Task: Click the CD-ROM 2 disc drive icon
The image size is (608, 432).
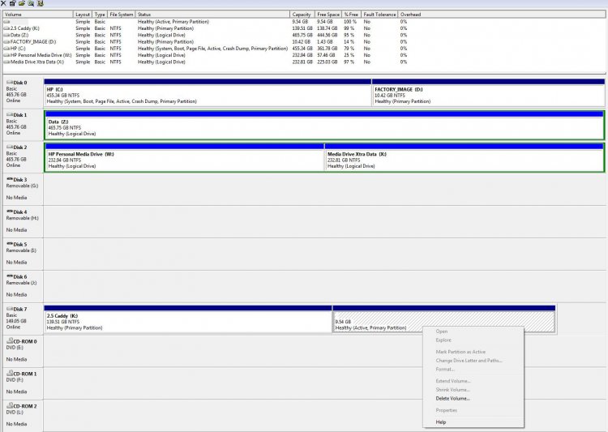Action: click(10, 405)
